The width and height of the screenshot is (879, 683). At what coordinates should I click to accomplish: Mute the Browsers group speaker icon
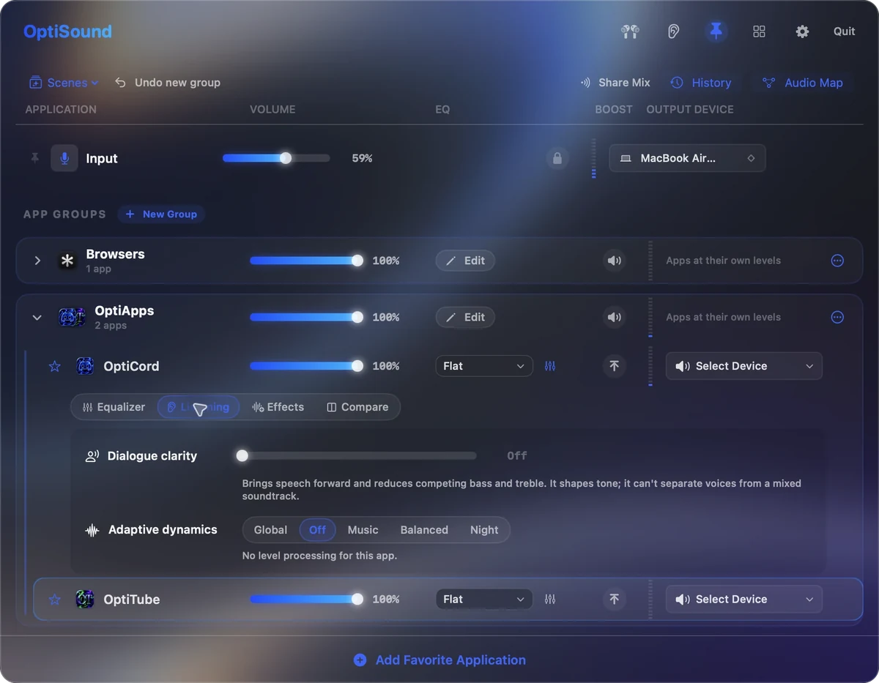coord(615,261)
